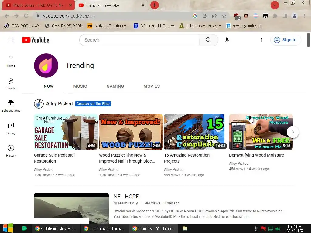Click the taskbar volume speaker icon
This screenshot has width=311, height=233.
(278, 229)
